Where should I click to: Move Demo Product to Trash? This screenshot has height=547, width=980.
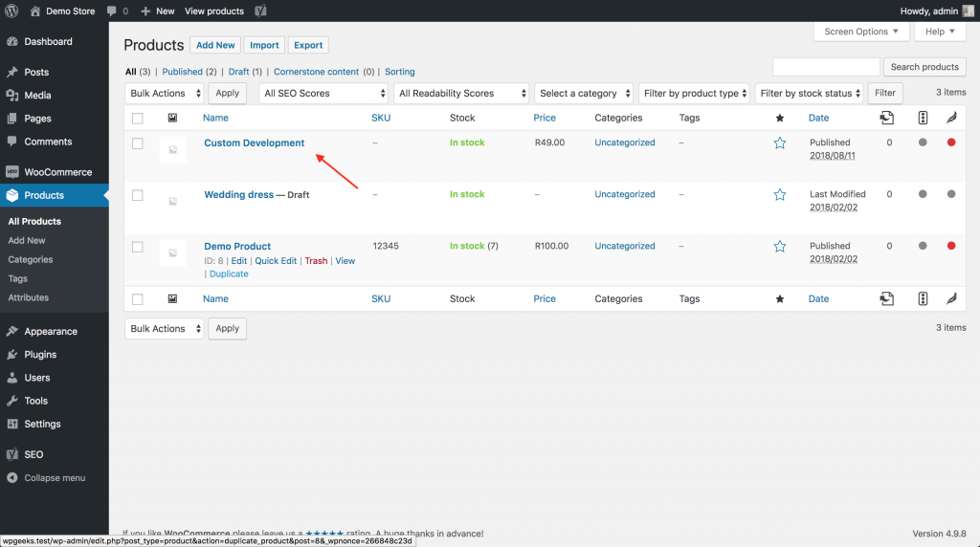(x=316, y=260)
